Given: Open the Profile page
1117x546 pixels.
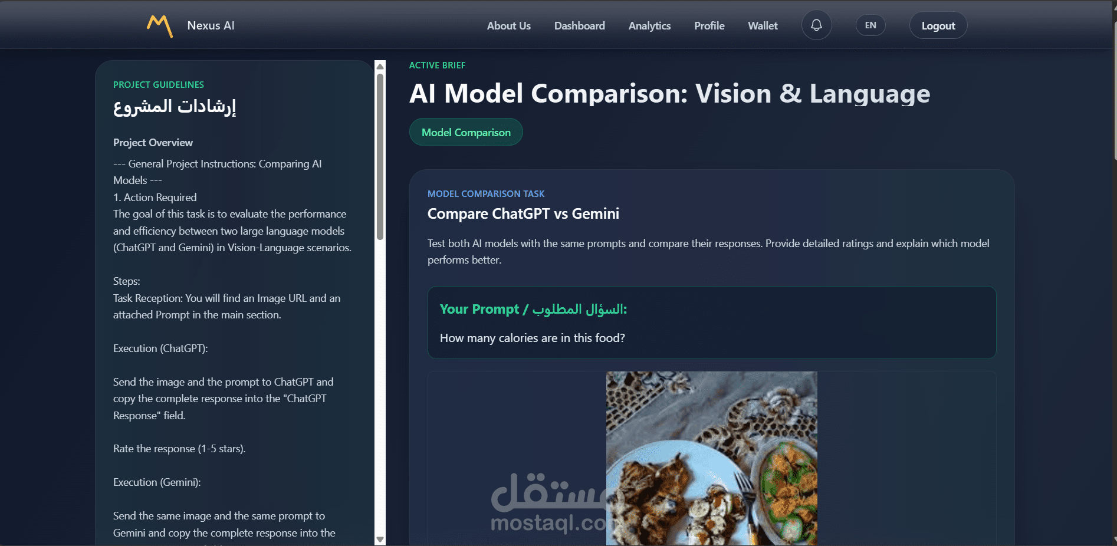Looking at the screenshot, I should click(709, 26).
